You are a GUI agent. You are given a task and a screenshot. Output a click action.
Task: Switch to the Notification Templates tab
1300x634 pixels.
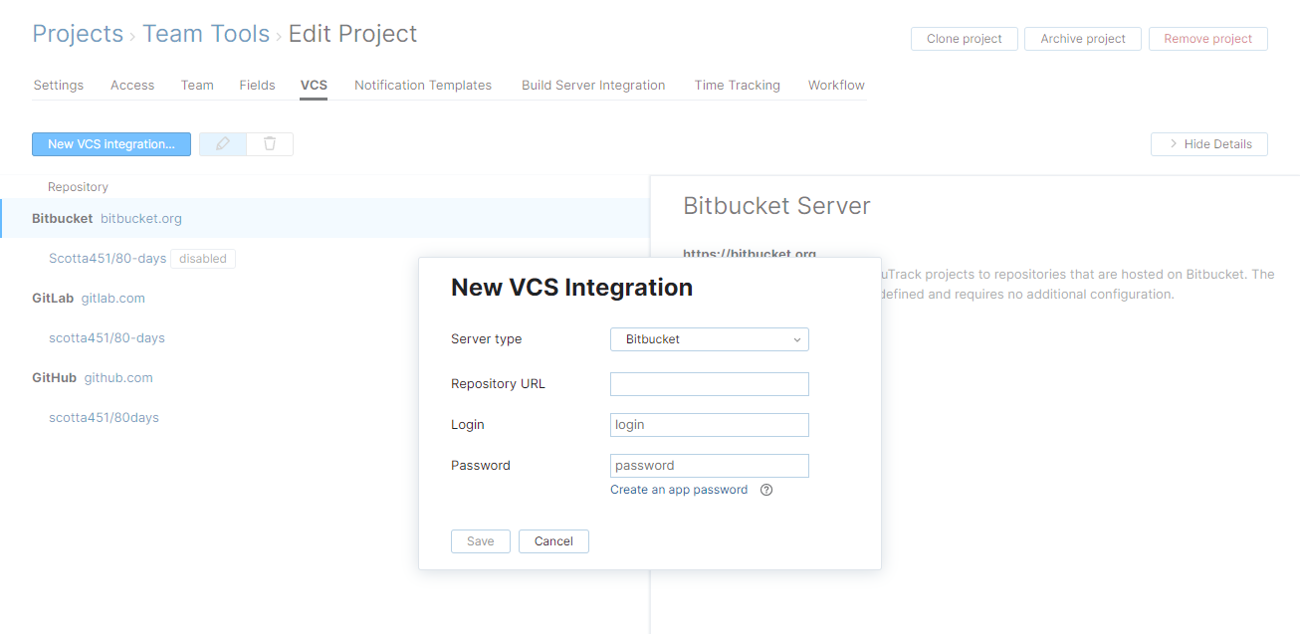(423, 85)
